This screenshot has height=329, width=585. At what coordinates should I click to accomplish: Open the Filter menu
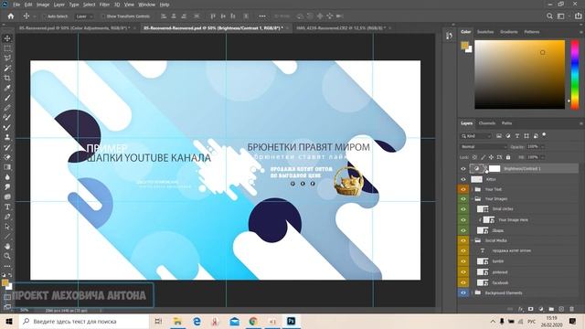(x=104, y=5)
